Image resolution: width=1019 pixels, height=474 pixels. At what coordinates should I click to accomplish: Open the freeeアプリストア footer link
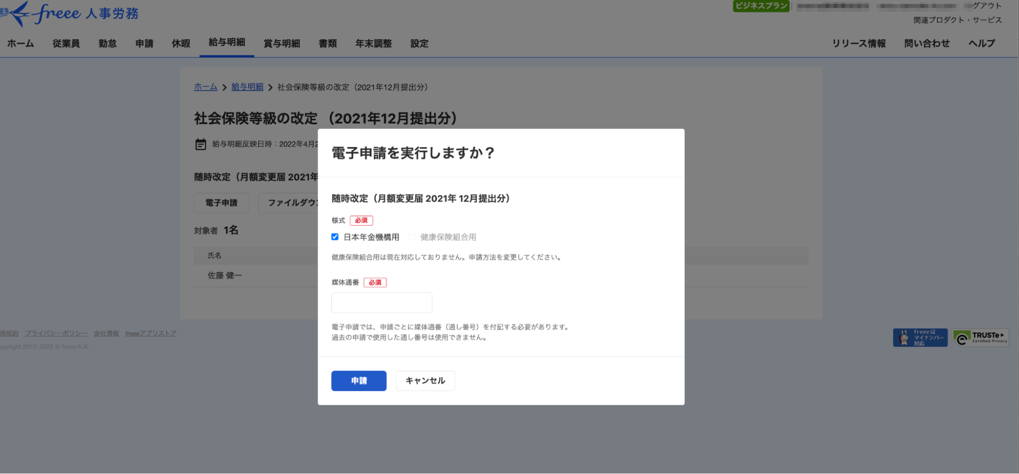[x=150, y=333]
